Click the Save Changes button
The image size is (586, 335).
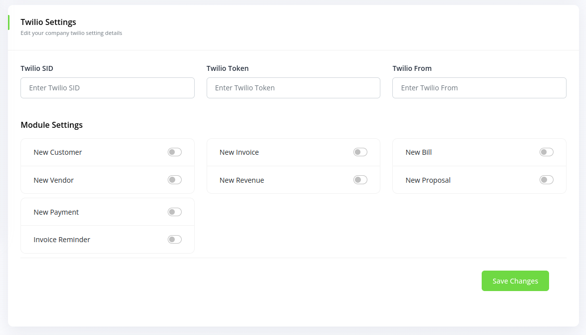point(515,281)
